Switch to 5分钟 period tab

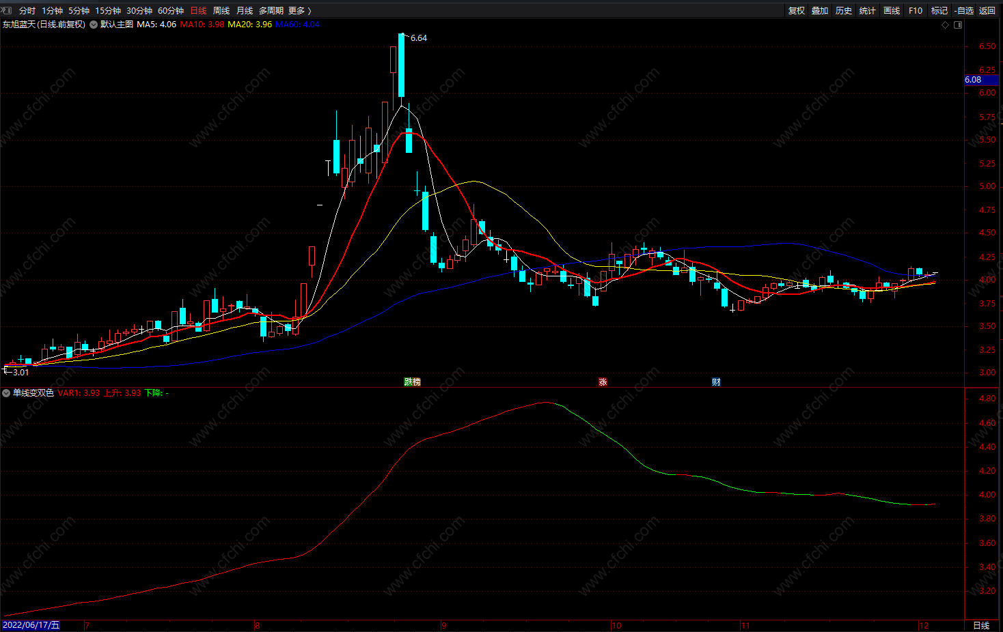pos(79,11)
